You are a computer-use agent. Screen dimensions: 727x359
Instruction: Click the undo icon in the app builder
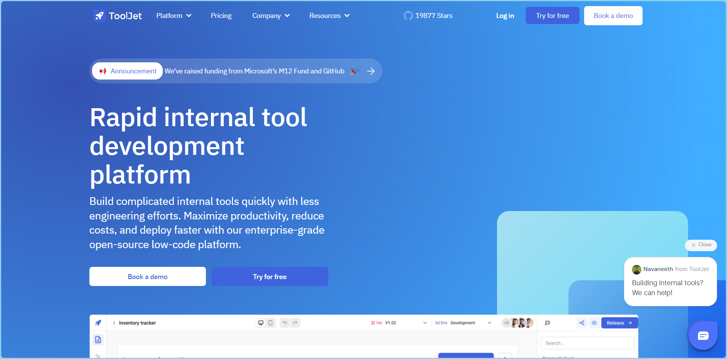pos(284,323)
